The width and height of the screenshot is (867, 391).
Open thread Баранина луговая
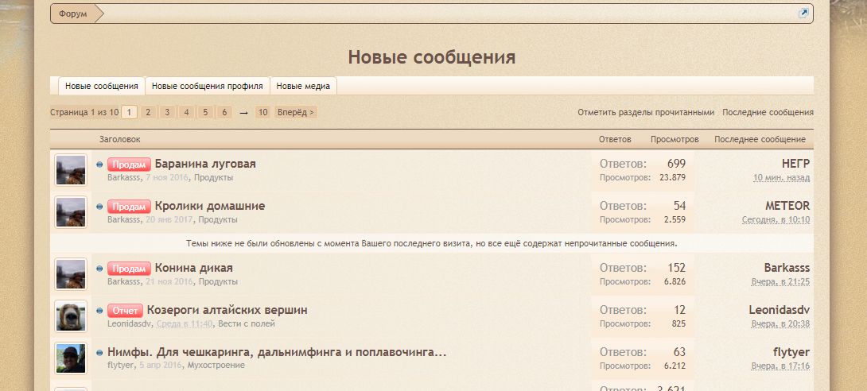click(x=205, y=164)
